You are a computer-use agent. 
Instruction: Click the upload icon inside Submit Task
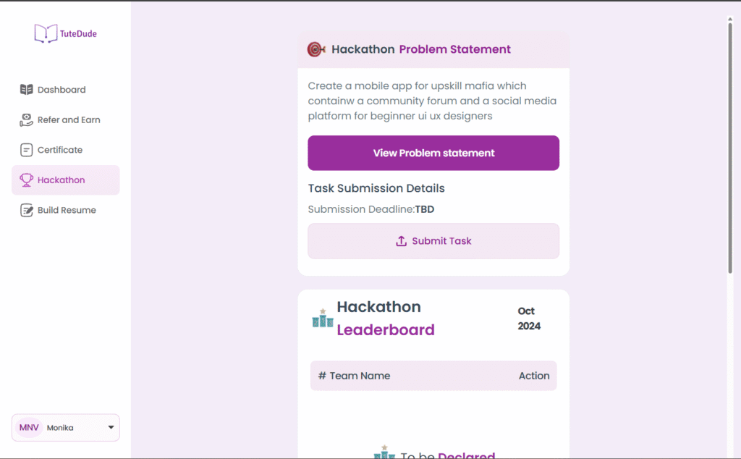coord(400,240)
